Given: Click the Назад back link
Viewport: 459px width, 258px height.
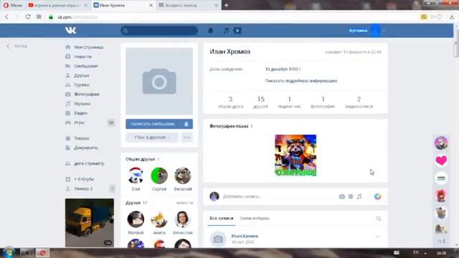Looking at the screenshot, I should coord(17,46).
